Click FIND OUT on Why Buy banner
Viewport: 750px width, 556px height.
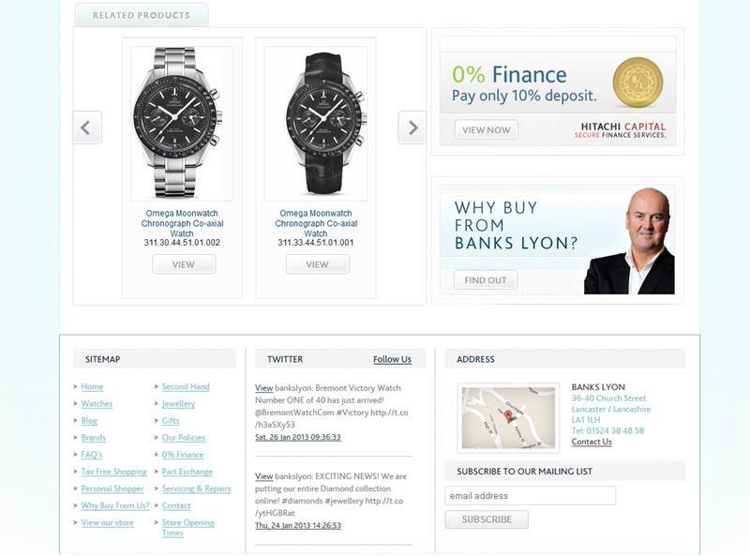486,280
